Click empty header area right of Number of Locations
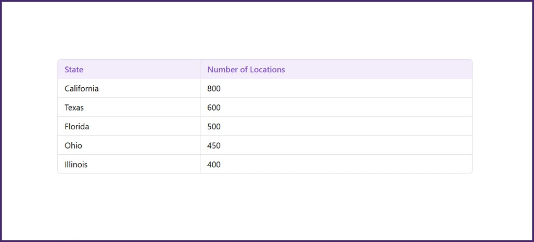Viewport: 534px width, 242px height. pyautogui.click(x=380, y=70)
